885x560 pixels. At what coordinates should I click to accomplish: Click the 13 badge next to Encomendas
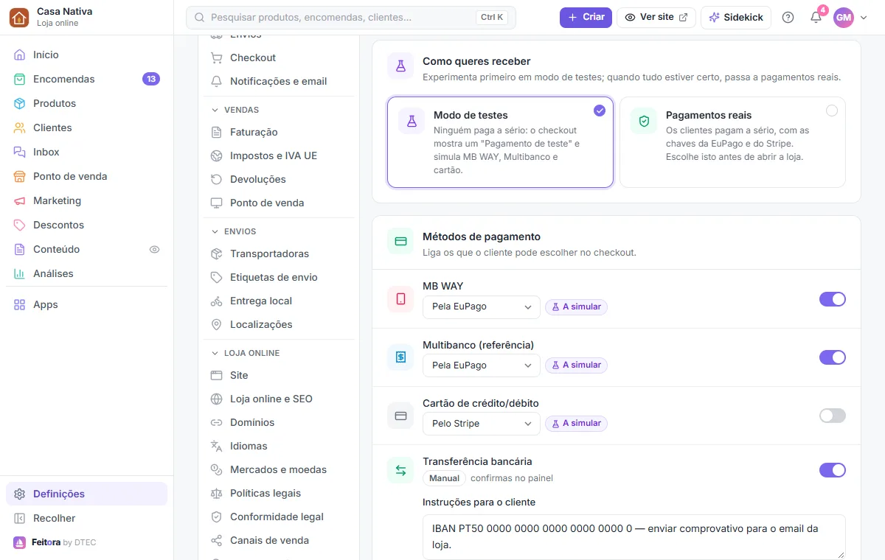pos(151,79)
